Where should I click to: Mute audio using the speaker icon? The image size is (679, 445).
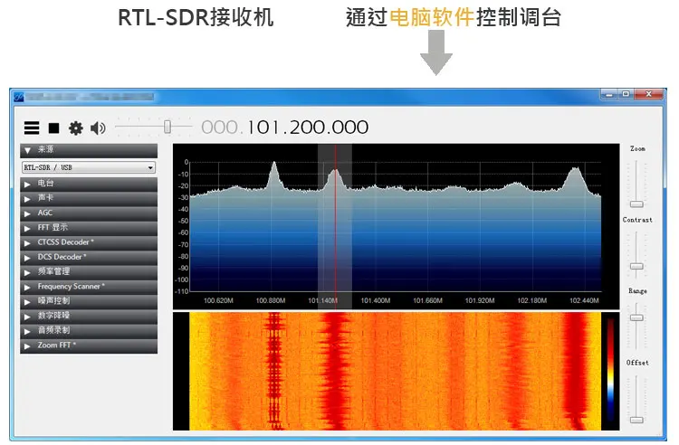pos(98,128)
